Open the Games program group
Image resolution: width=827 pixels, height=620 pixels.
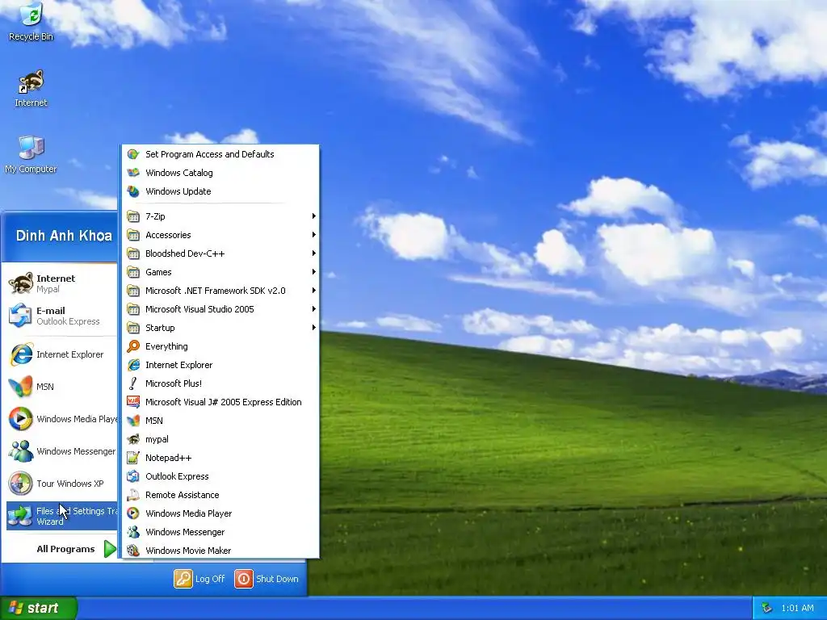[x=221, y=271]
